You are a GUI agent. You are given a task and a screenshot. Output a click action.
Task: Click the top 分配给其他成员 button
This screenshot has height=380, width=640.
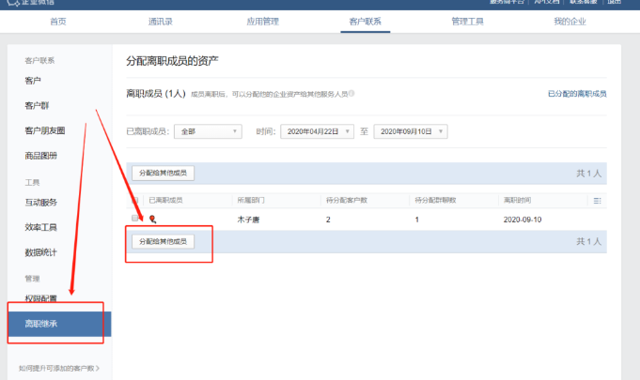point(164,174)
